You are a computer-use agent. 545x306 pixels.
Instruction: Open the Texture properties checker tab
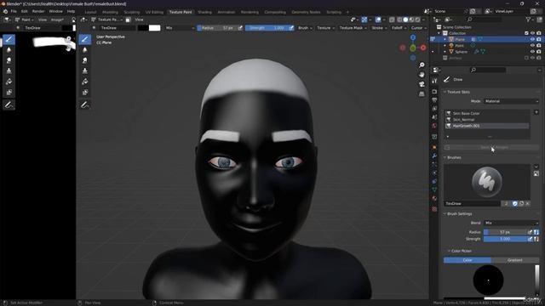(x=434, y=209)
